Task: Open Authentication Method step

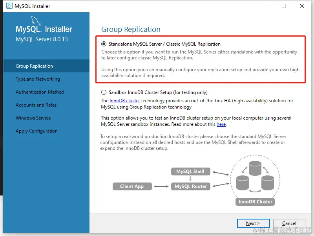Action: (40, 92)
